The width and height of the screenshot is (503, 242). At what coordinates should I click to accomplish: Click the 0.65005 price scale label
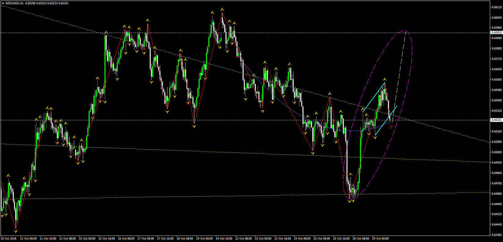click(497, 152)
